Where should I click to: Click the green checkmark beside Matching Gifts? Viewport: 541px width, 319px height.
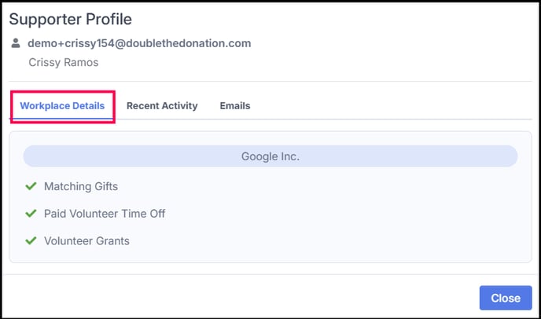pyautogui.click(x=31, y=186)
